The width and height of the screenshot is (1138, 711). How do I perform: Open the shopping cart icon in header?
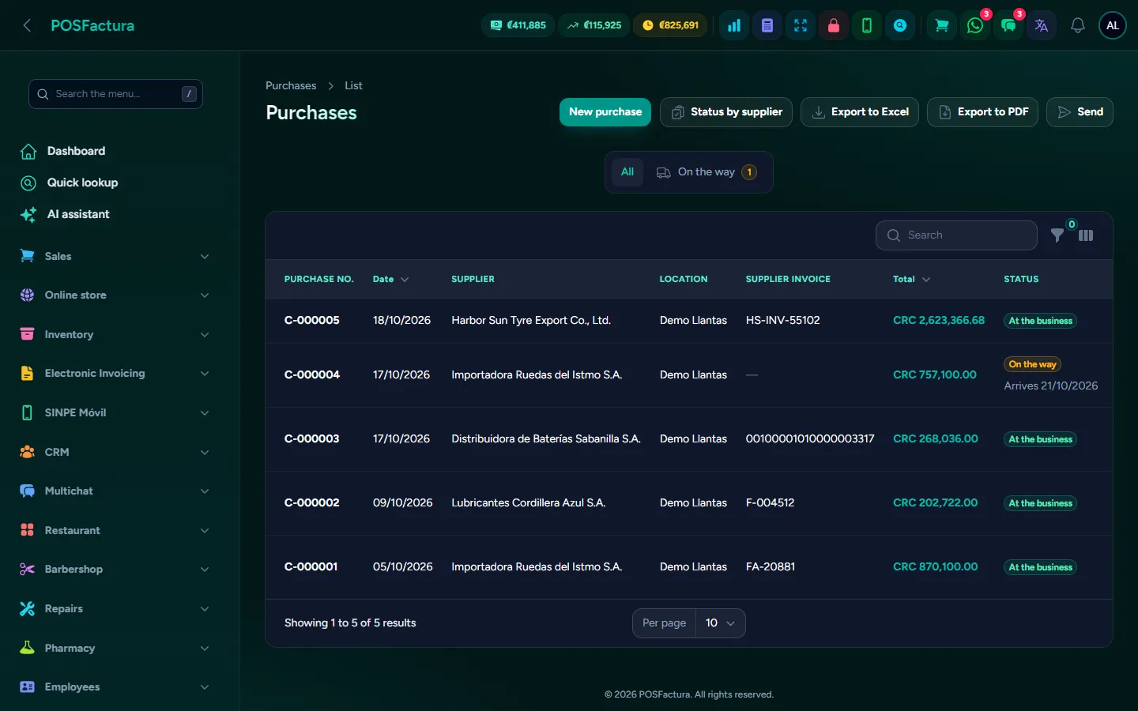942,25
